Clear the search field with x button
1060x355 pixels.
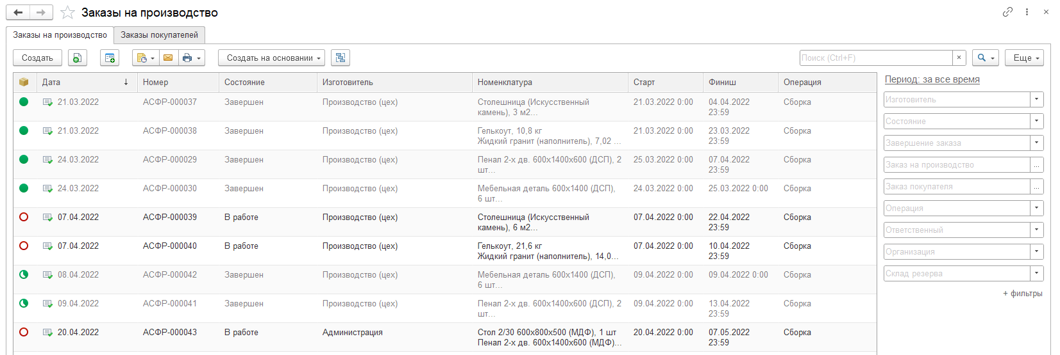[x=959, y=58]
